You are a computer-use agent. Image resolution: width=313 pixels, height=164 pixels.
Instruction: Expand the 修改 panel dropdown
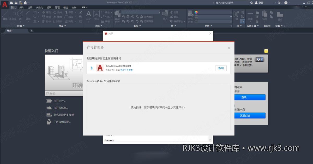[62, 26]
